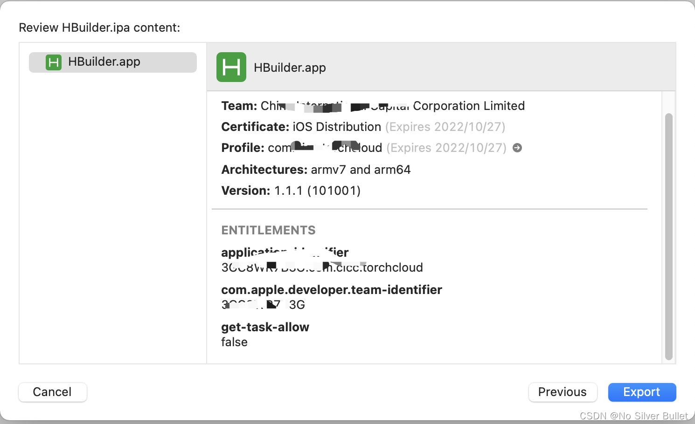Click the application-identifier entitlement key
695x424 pixels.
[285, 253]
